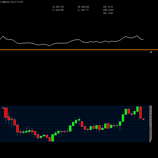The width and height of the screenshot is (158, 158).
Task: Click the final small red candle on the chart
Action: click(143, 119)
